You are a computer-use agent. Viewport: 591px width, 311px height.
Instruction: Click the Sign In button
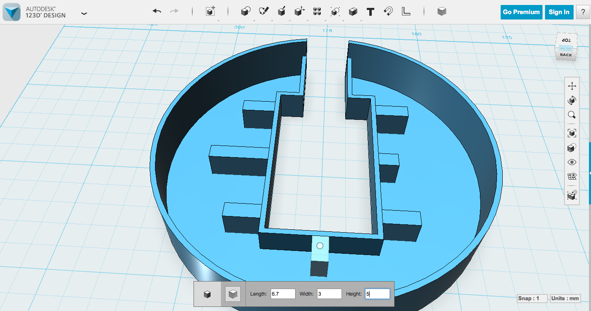coord(559,12)
